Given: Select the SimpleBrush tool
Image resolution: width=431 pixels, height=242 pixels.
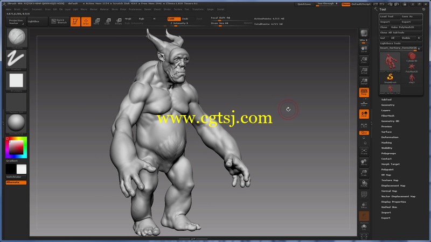Looking at the screenshot, I should (x=390, y=78).
